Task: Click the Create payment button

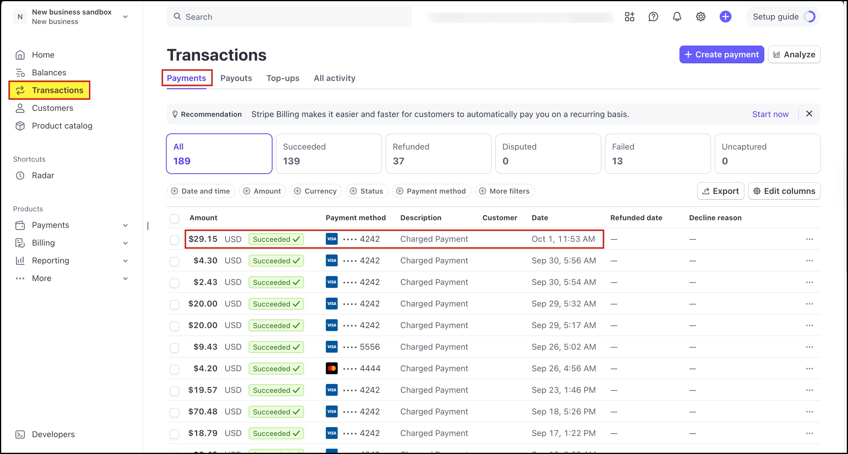Action: (x=721, y=55)
